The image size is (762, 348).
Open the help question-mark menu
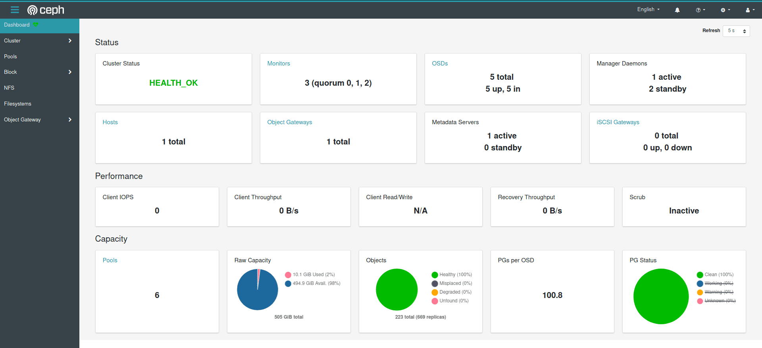700,10
